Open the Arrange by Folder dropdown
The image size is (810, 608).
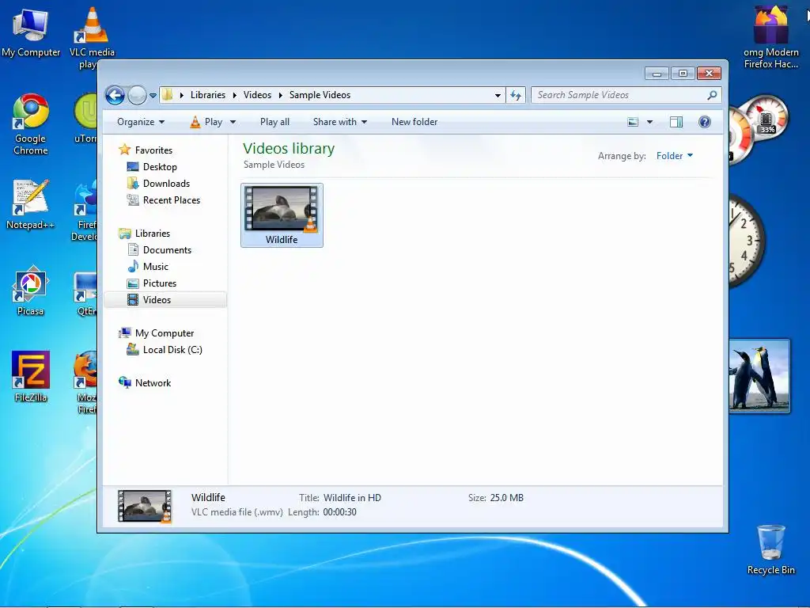tap(675, 156)
